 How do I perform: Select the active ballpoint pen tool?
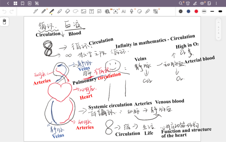pyautogui.click(x=51, y=12)
